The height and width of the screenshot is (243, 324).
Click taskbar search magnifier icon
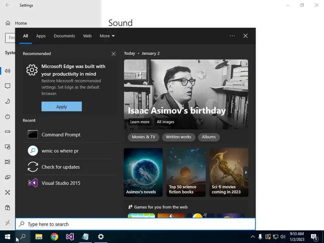[x=23, y=237]
